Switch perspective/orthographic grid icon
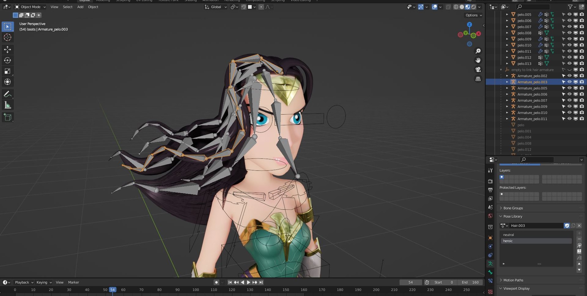Image resolution: width=587 pixels, height=296 pixels. [x=478, y=79]
